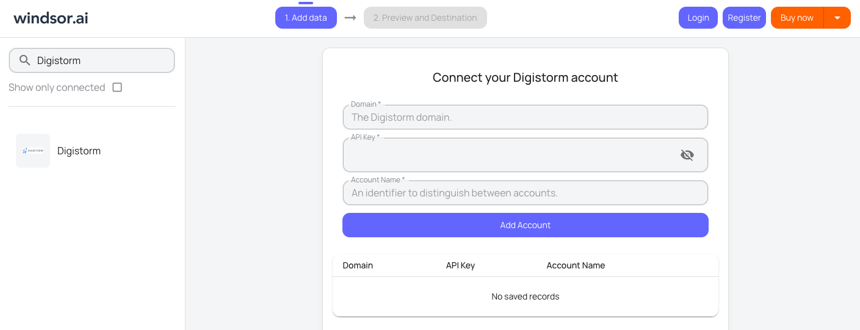Select the Digistorm connector in sidebar
Image resolution: width=860 pixels, height=330 pixels.
pos(79,151)
